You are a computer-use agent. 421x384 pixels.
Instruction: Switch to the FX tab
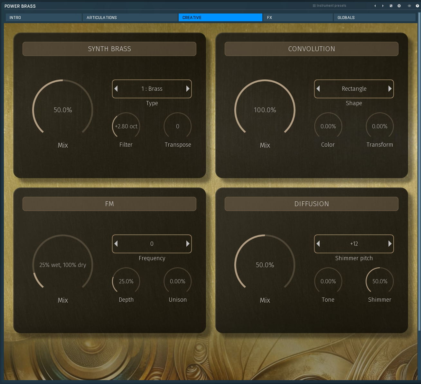[297, 17]
